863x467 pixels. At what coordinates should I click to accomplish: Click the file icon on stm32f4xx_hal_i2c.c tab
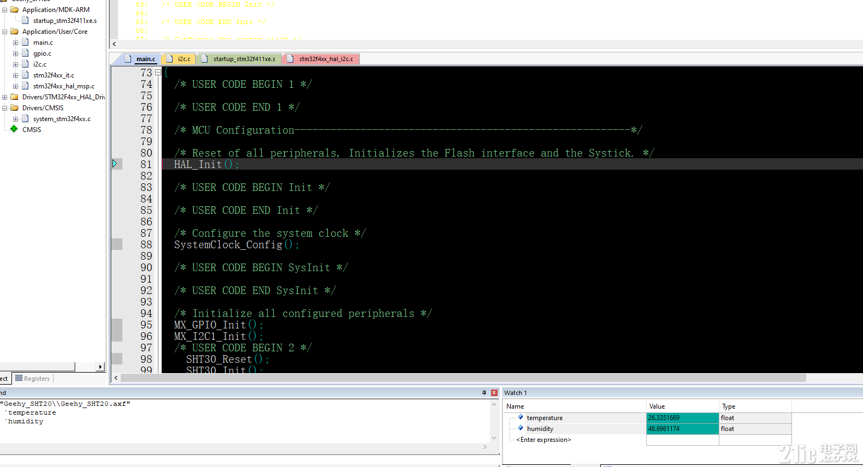click(290, 58)
